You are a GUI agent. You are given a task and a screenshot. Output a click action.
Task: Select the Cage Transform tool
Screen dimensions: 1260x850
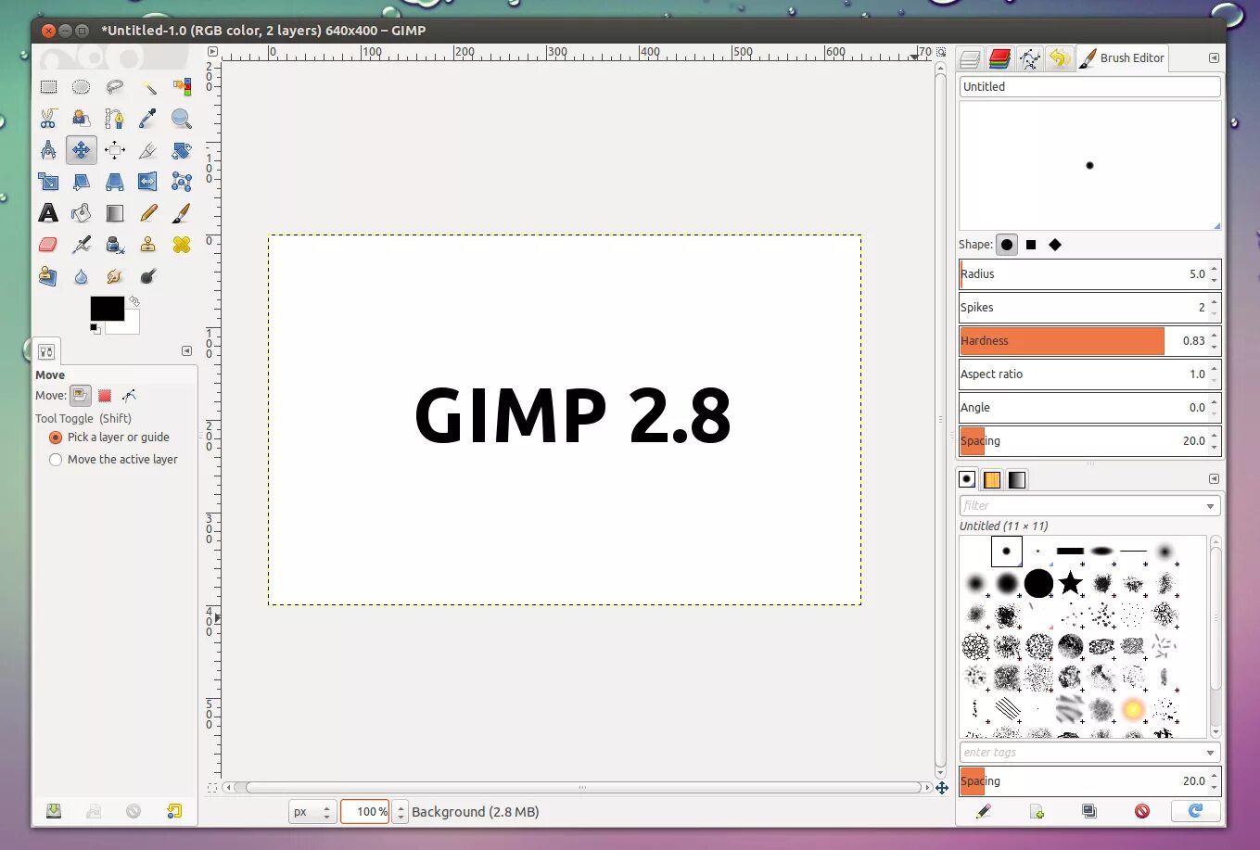click(182, 182)
